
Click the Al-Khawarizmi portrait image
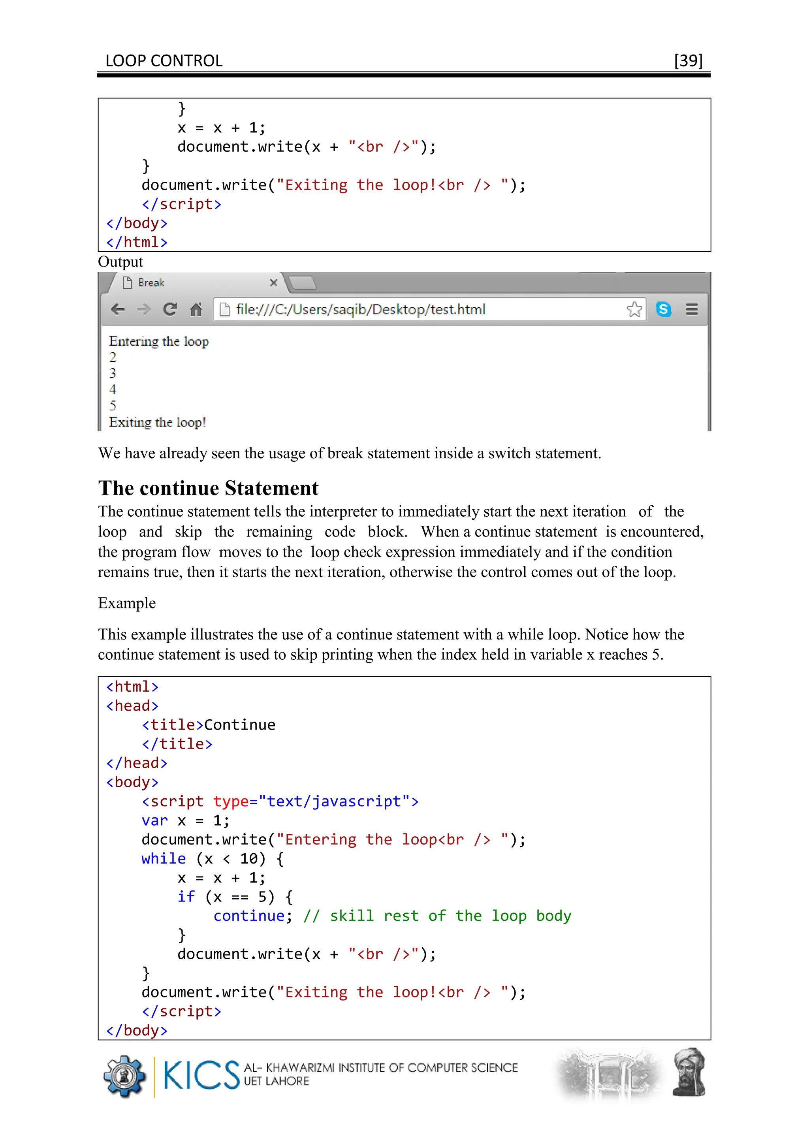(689, 1073)
